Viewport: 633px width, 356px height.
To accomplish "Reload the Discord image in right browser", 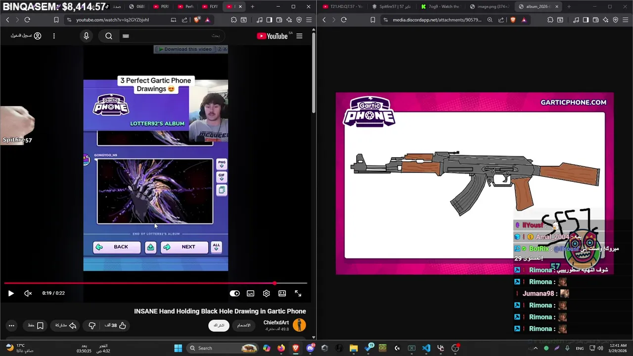I will pyautogui.click(x=344, y=20).
